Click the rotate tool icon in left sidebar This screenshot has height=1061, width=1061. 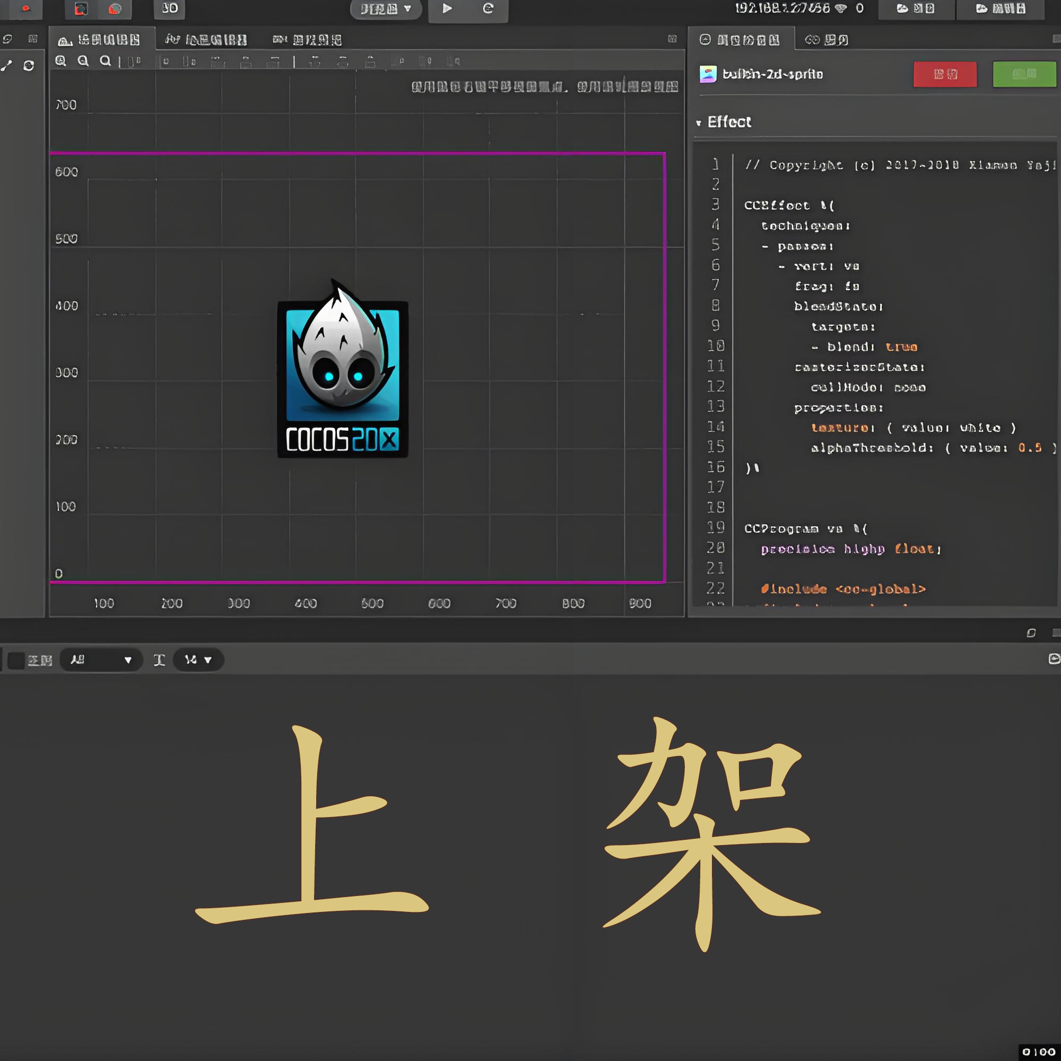tap(29, 66)
